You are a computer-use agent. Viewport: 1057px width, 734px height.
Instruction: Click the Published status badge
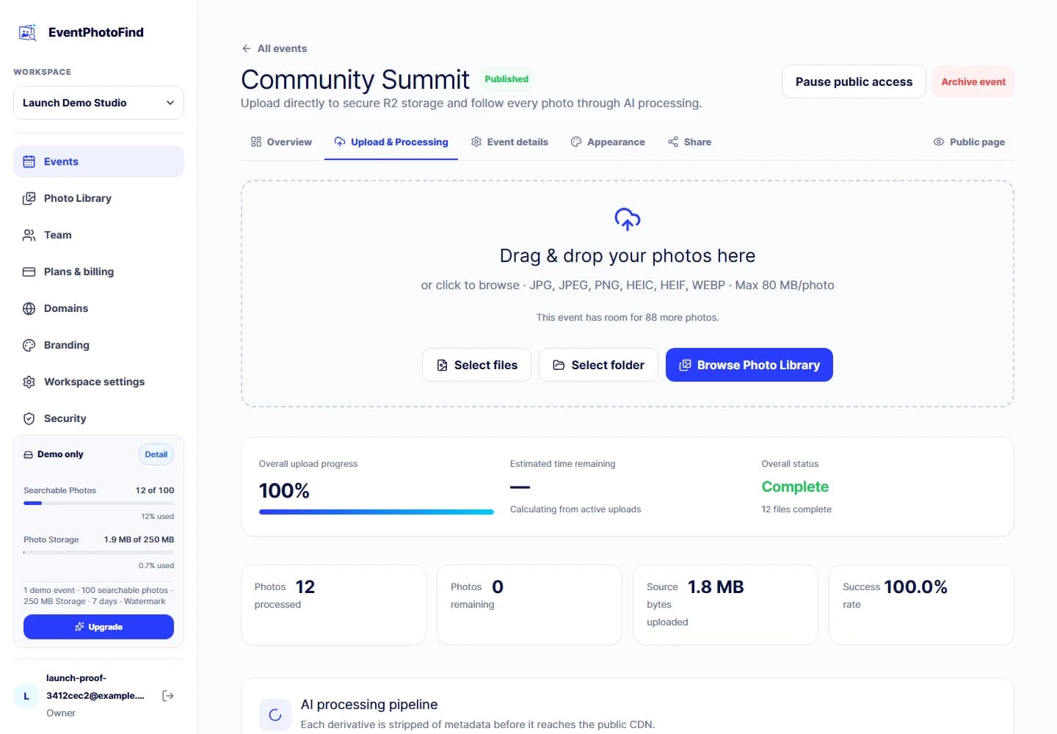(506, 79)
